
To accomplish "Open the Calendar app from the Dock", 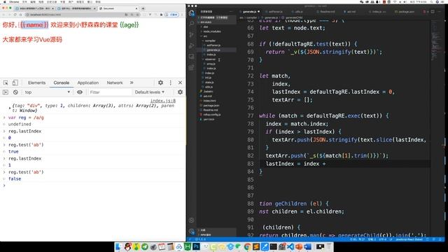I will [162, 246].
